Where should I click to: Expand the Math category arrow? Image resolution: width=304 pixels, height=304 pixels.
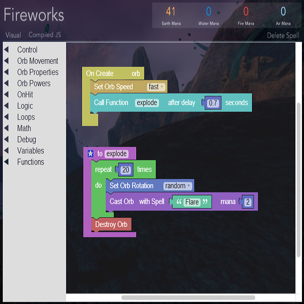click(7, 128)
